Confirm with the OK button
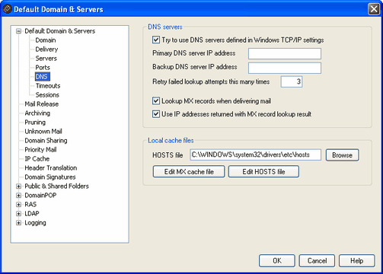 pyautogui.click(x=277, y=261)
